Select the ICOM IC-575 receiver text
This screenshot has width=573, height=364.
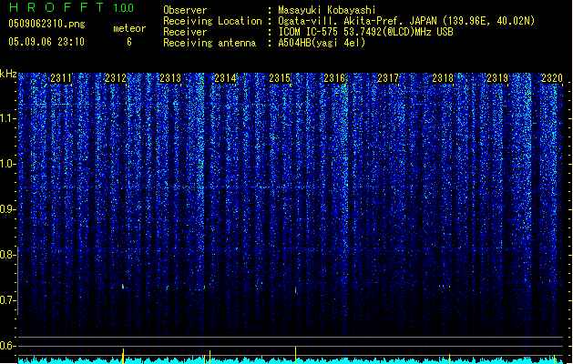tap(365, 32)
